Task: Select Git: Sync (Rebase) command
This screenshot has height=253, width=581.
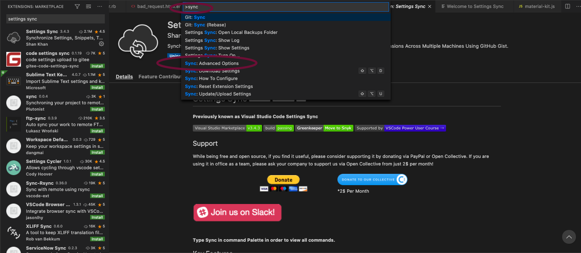Action: point(286,25)
